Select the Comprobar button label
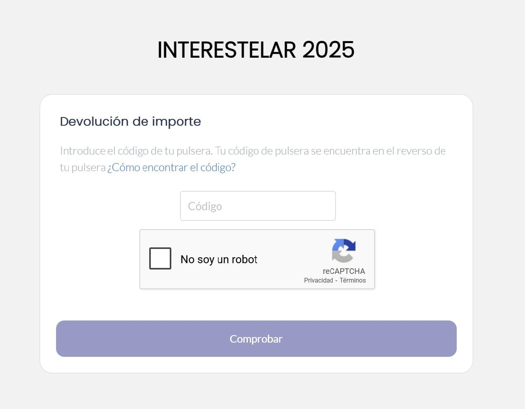The height and width of the screenshot is (409, 525). pyautogui.click(x=256, y=339)
